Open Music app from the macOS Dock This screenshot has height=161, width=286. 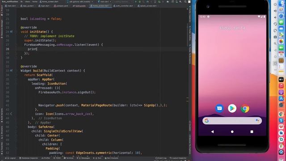(281, 86)
